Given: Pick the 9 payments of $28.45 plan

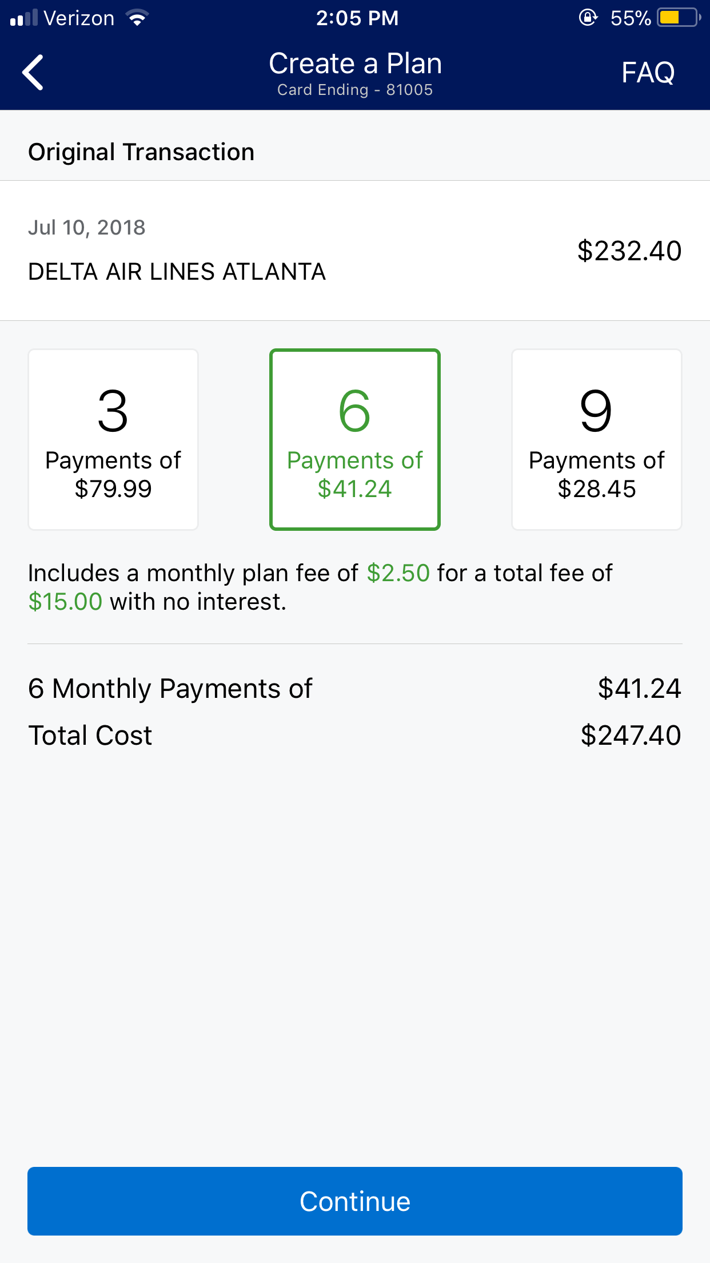Looking at the screenshot, I should pyautogui.click(x=596, y=439).
